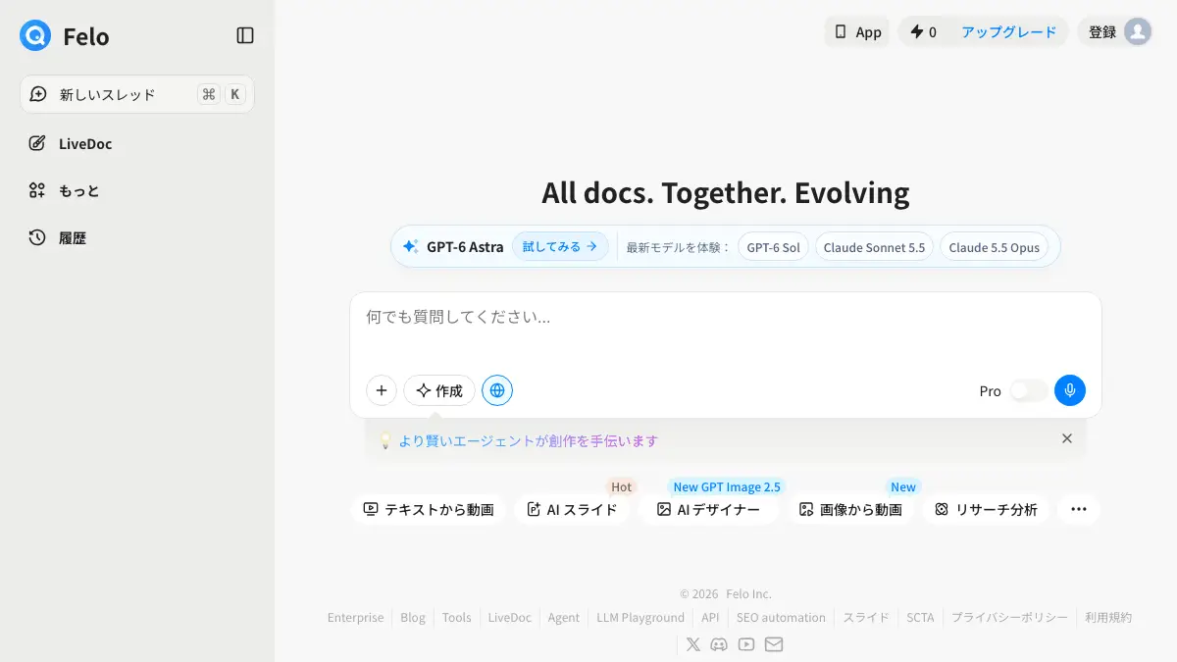Choose AI デザイナー shortcut
Screen dimensions: 1177x662
tap(708, 509)
